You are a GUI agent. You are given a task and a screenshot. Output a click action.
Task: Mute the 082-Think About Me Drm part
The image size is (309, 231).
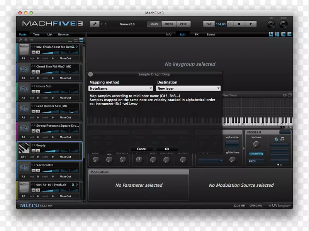[x=33, y=52]
